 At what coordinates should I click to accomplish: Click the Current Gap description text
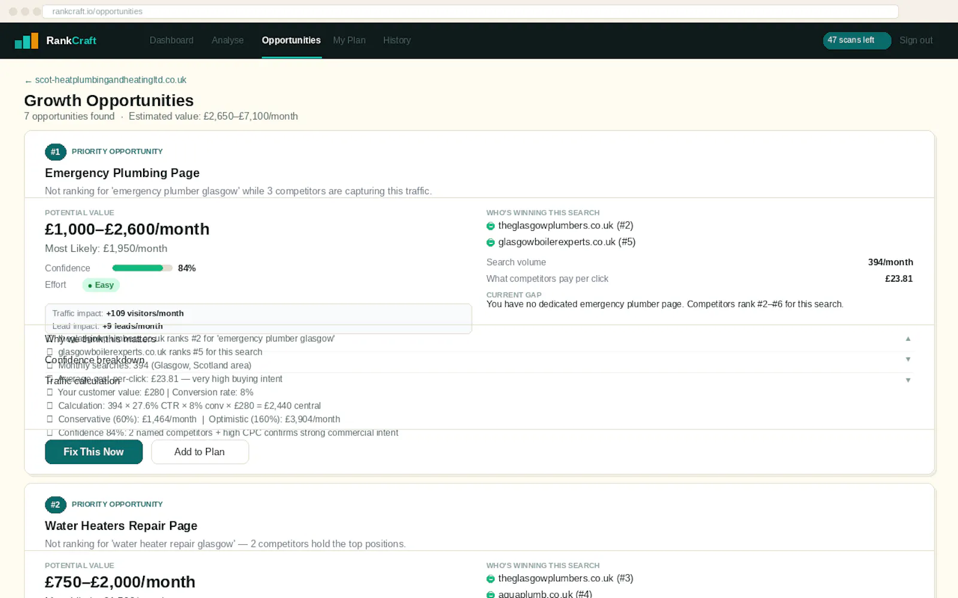pyautogui.click(x=665, y=304)
